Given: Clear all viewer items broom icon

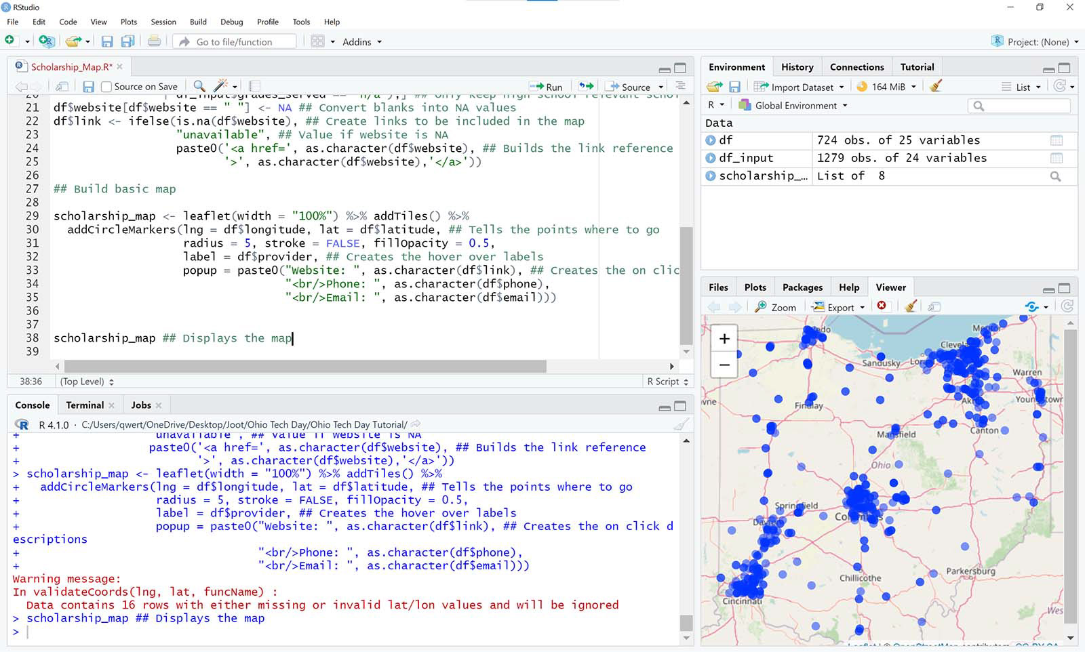Looking at the screenshot, I should coord(911,306).
